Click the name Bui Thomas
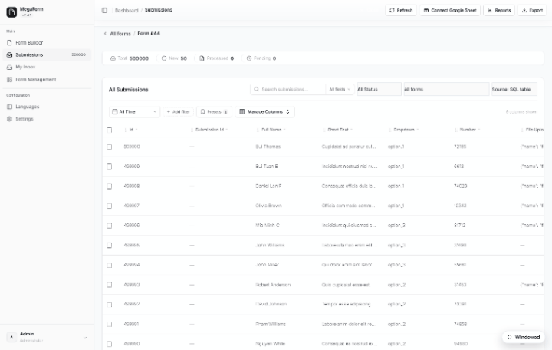The height and width of the screenshot is (350, 552). (x=268, y=147)
